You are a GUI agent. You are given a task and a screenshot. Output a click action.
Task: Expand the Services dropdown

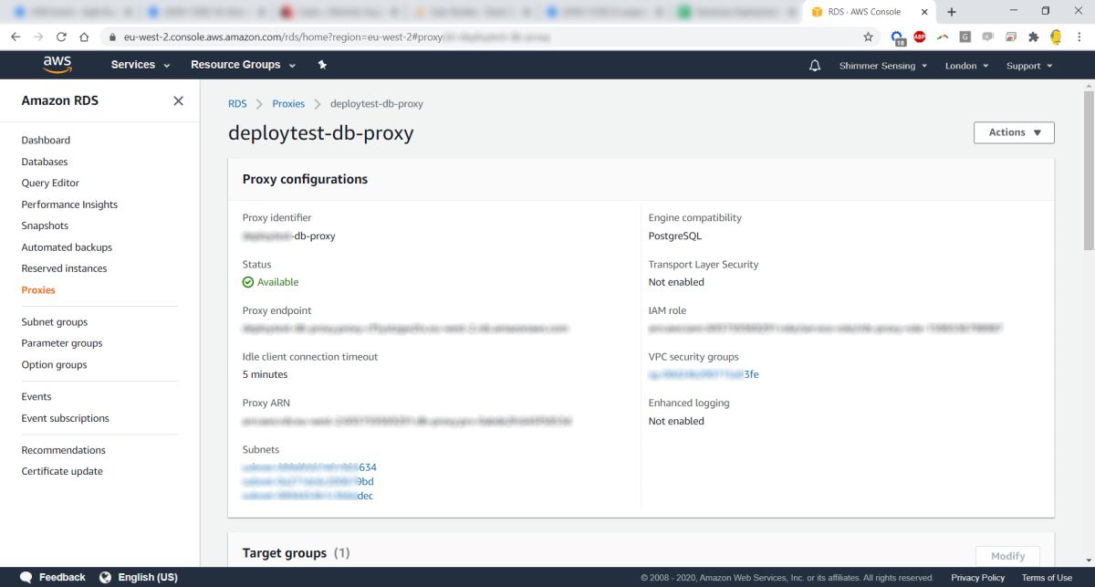[x=141, y=65]
